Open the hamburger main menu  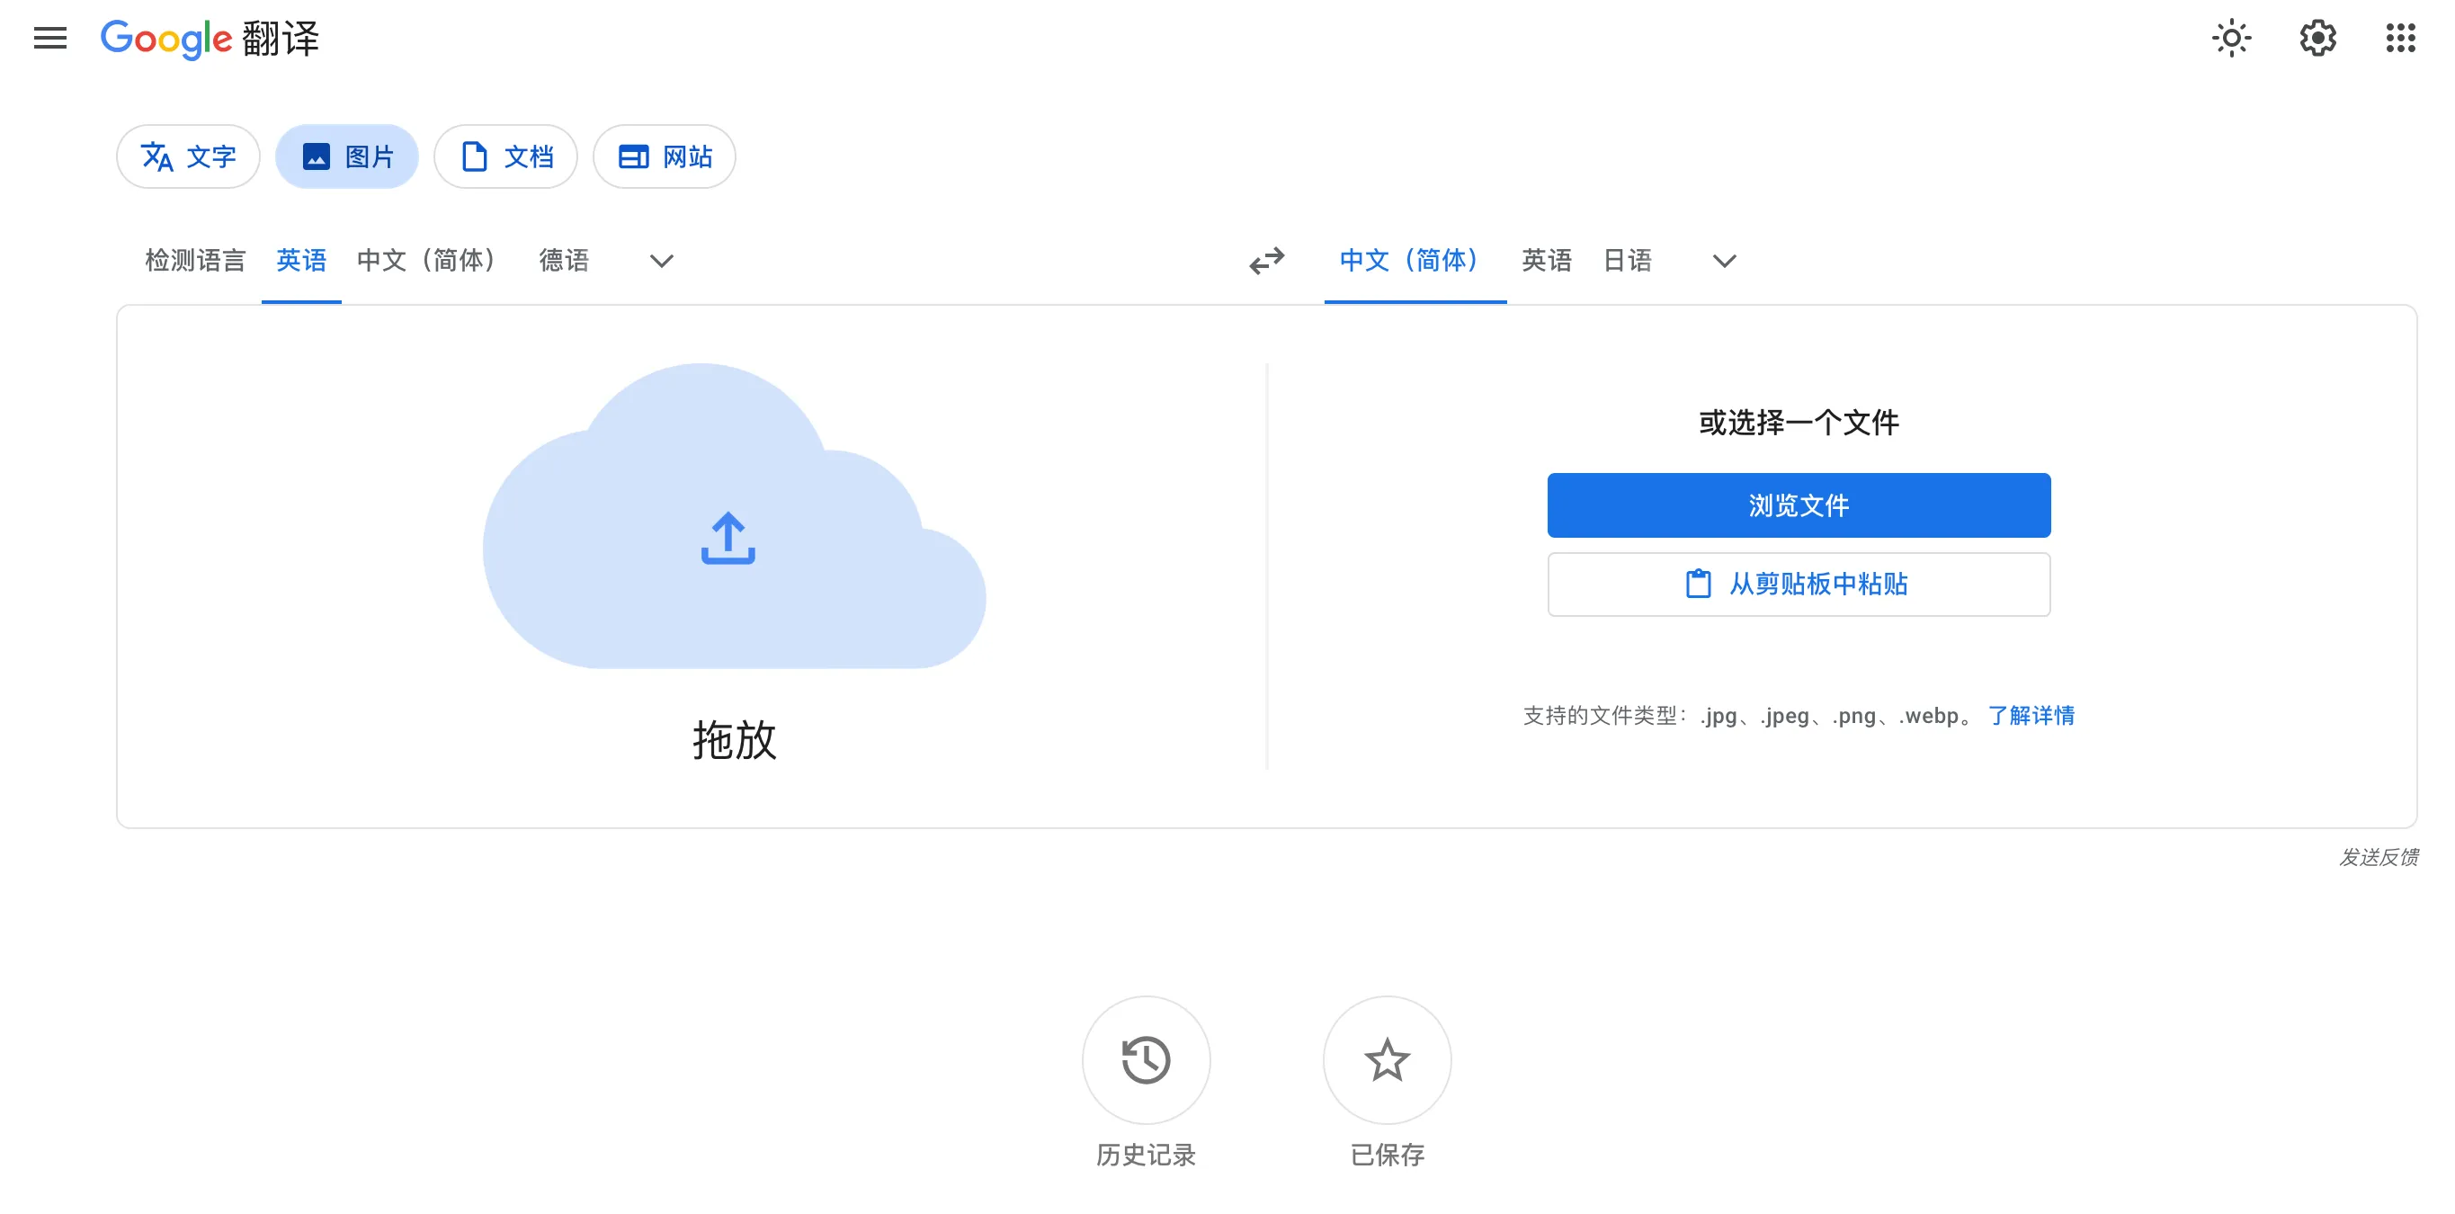[50, 38]
